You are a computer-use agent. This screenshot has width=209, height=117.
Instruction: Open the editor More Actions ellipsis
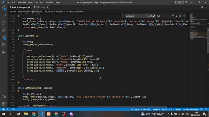pyautogui.click(x=206, y=7)
